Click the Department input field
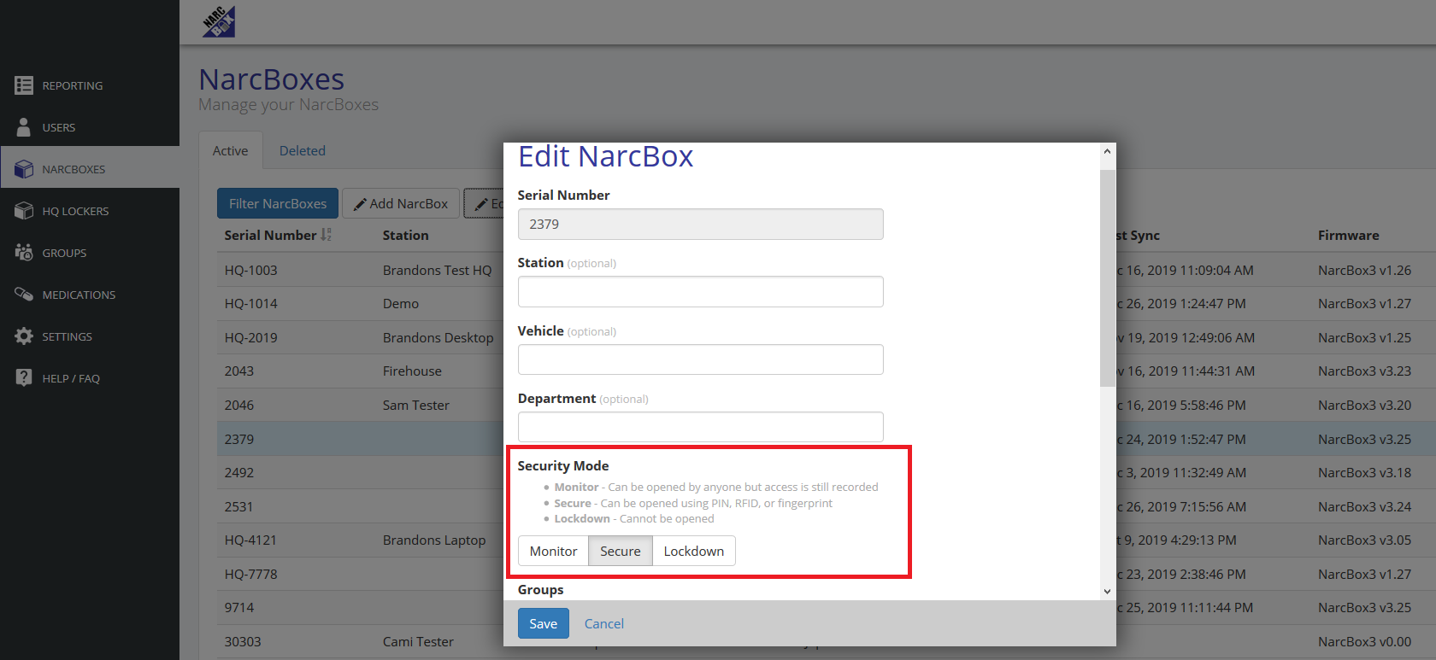 700,427
